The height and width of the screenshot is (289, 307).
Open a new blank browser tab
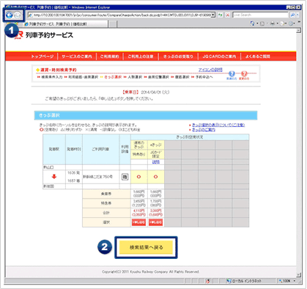pos(113,24)
